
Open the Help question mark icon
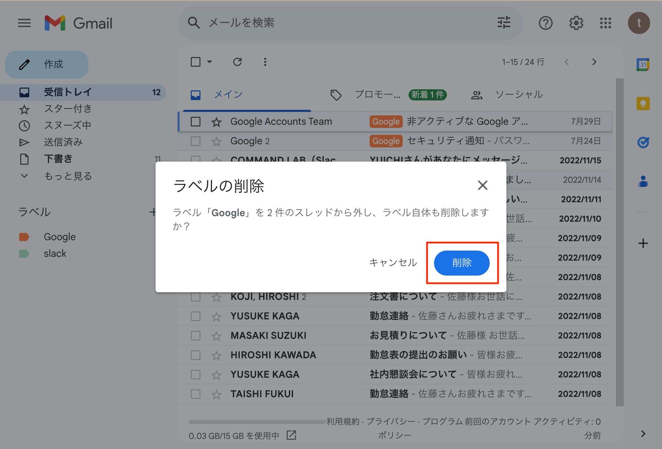[x=545, y=23]
